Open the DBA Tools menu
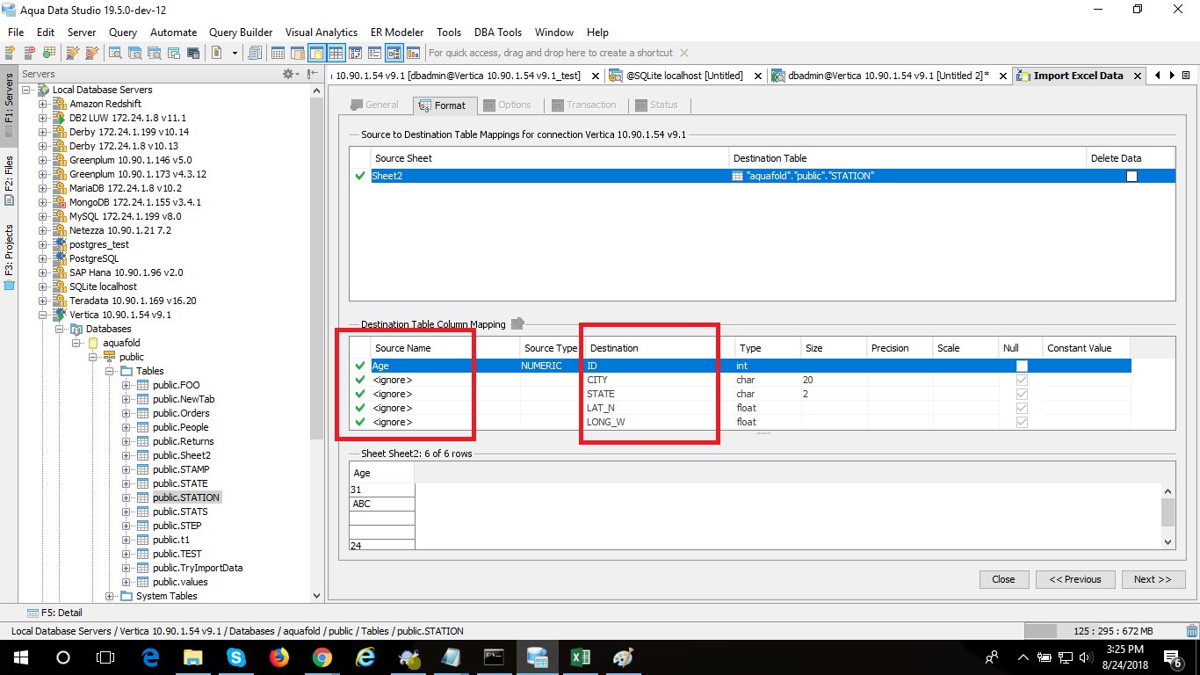Screen dimensions: 1200x675 pos(498,33)
